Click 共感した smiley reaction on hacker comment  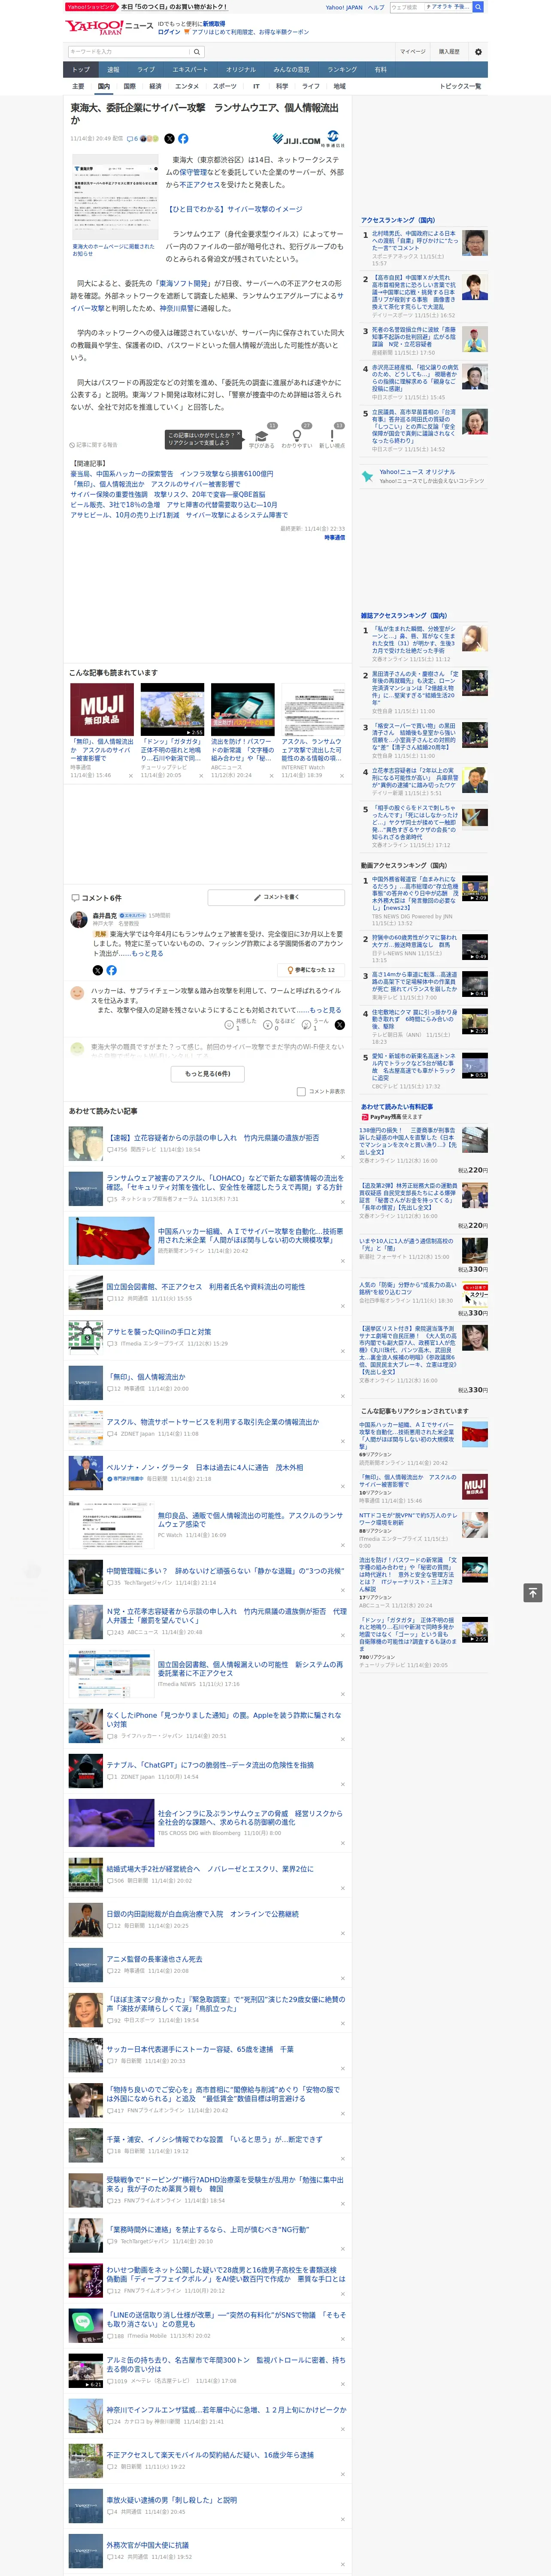tap(229, 1025)
